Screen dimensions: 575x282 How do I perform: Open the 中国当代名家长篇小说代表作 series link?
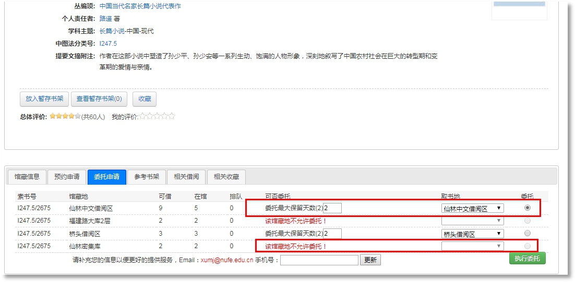coord(140,6)
